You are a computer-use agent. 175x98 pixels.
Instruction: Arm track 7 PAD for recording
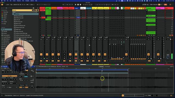click(76, 58)
